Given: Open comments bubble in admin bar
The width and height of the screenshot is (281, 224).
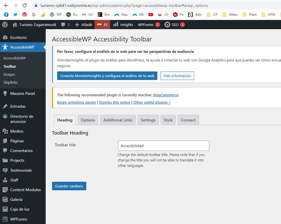Looking at the screenshot, I should 65,25.
